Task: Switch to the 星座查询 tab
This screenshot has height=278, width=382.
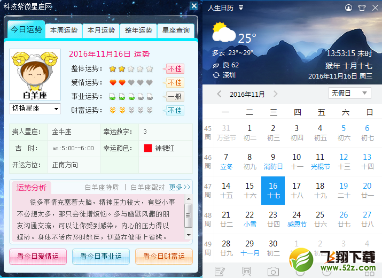Action: coord(176,30)
